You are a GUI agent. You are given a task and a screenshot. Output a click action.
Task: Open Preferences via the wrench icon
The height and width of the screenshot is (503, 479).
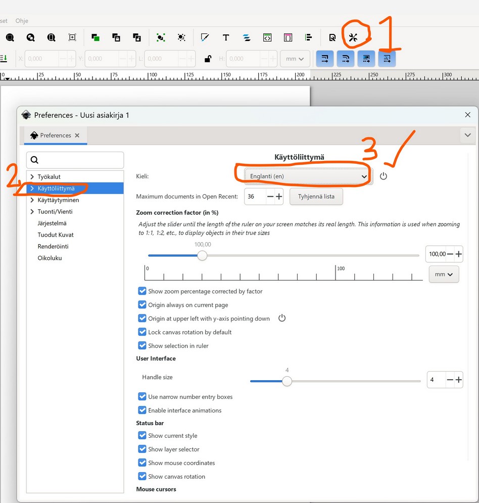pyautogui.click(x=353, y=37)
